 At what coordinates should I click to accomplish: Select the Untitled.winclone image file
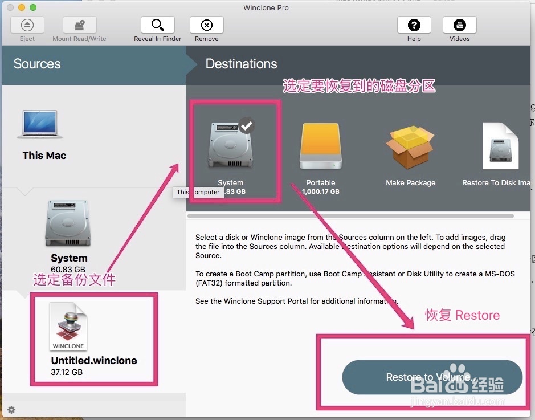(68, 327)
